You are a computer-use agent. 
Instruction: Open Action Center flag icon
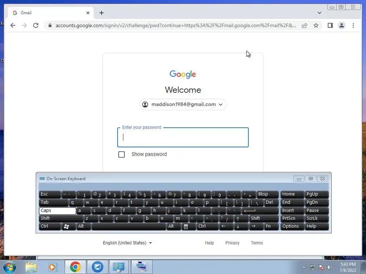[x=321, y=267]
